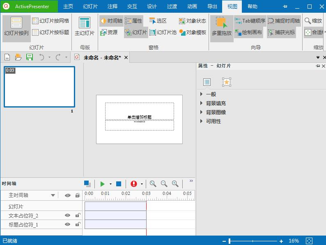Expand the 可用性 section

click(201, 121)
